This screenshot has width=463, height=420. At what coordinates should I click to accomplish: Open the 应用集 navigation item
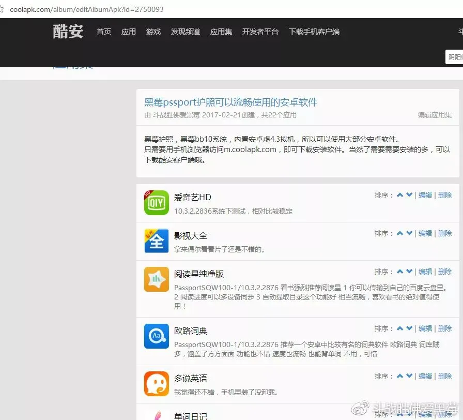tap(221, 32)
